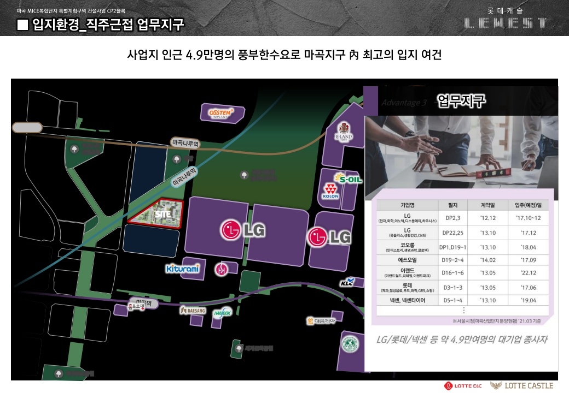
Task: Click the D5-1~4 cell
Action: (x=452, y=300)
